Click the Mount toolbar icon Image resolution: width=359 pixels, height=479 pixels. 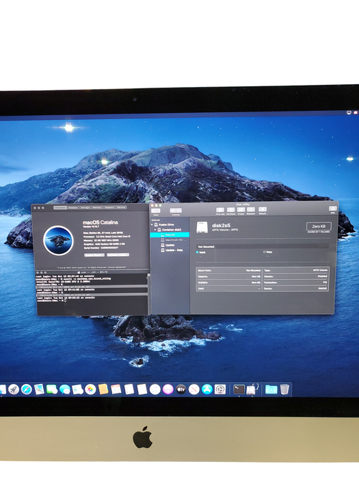click(x=263, y=209)
